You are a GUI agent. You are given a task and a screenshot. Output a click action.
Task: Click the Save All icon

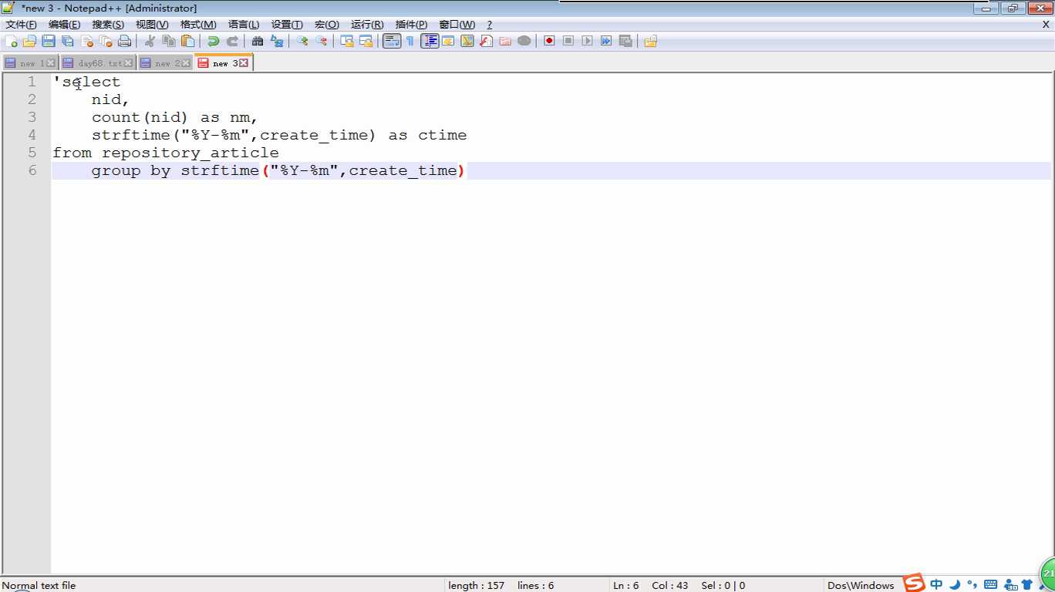click(68, 41)
